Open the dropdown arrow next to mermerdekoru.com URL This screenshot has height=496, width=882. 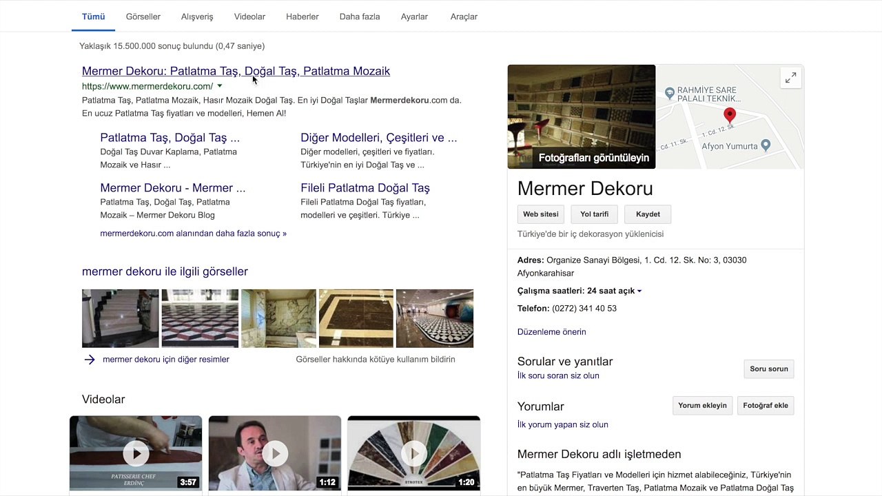(220, 86)
